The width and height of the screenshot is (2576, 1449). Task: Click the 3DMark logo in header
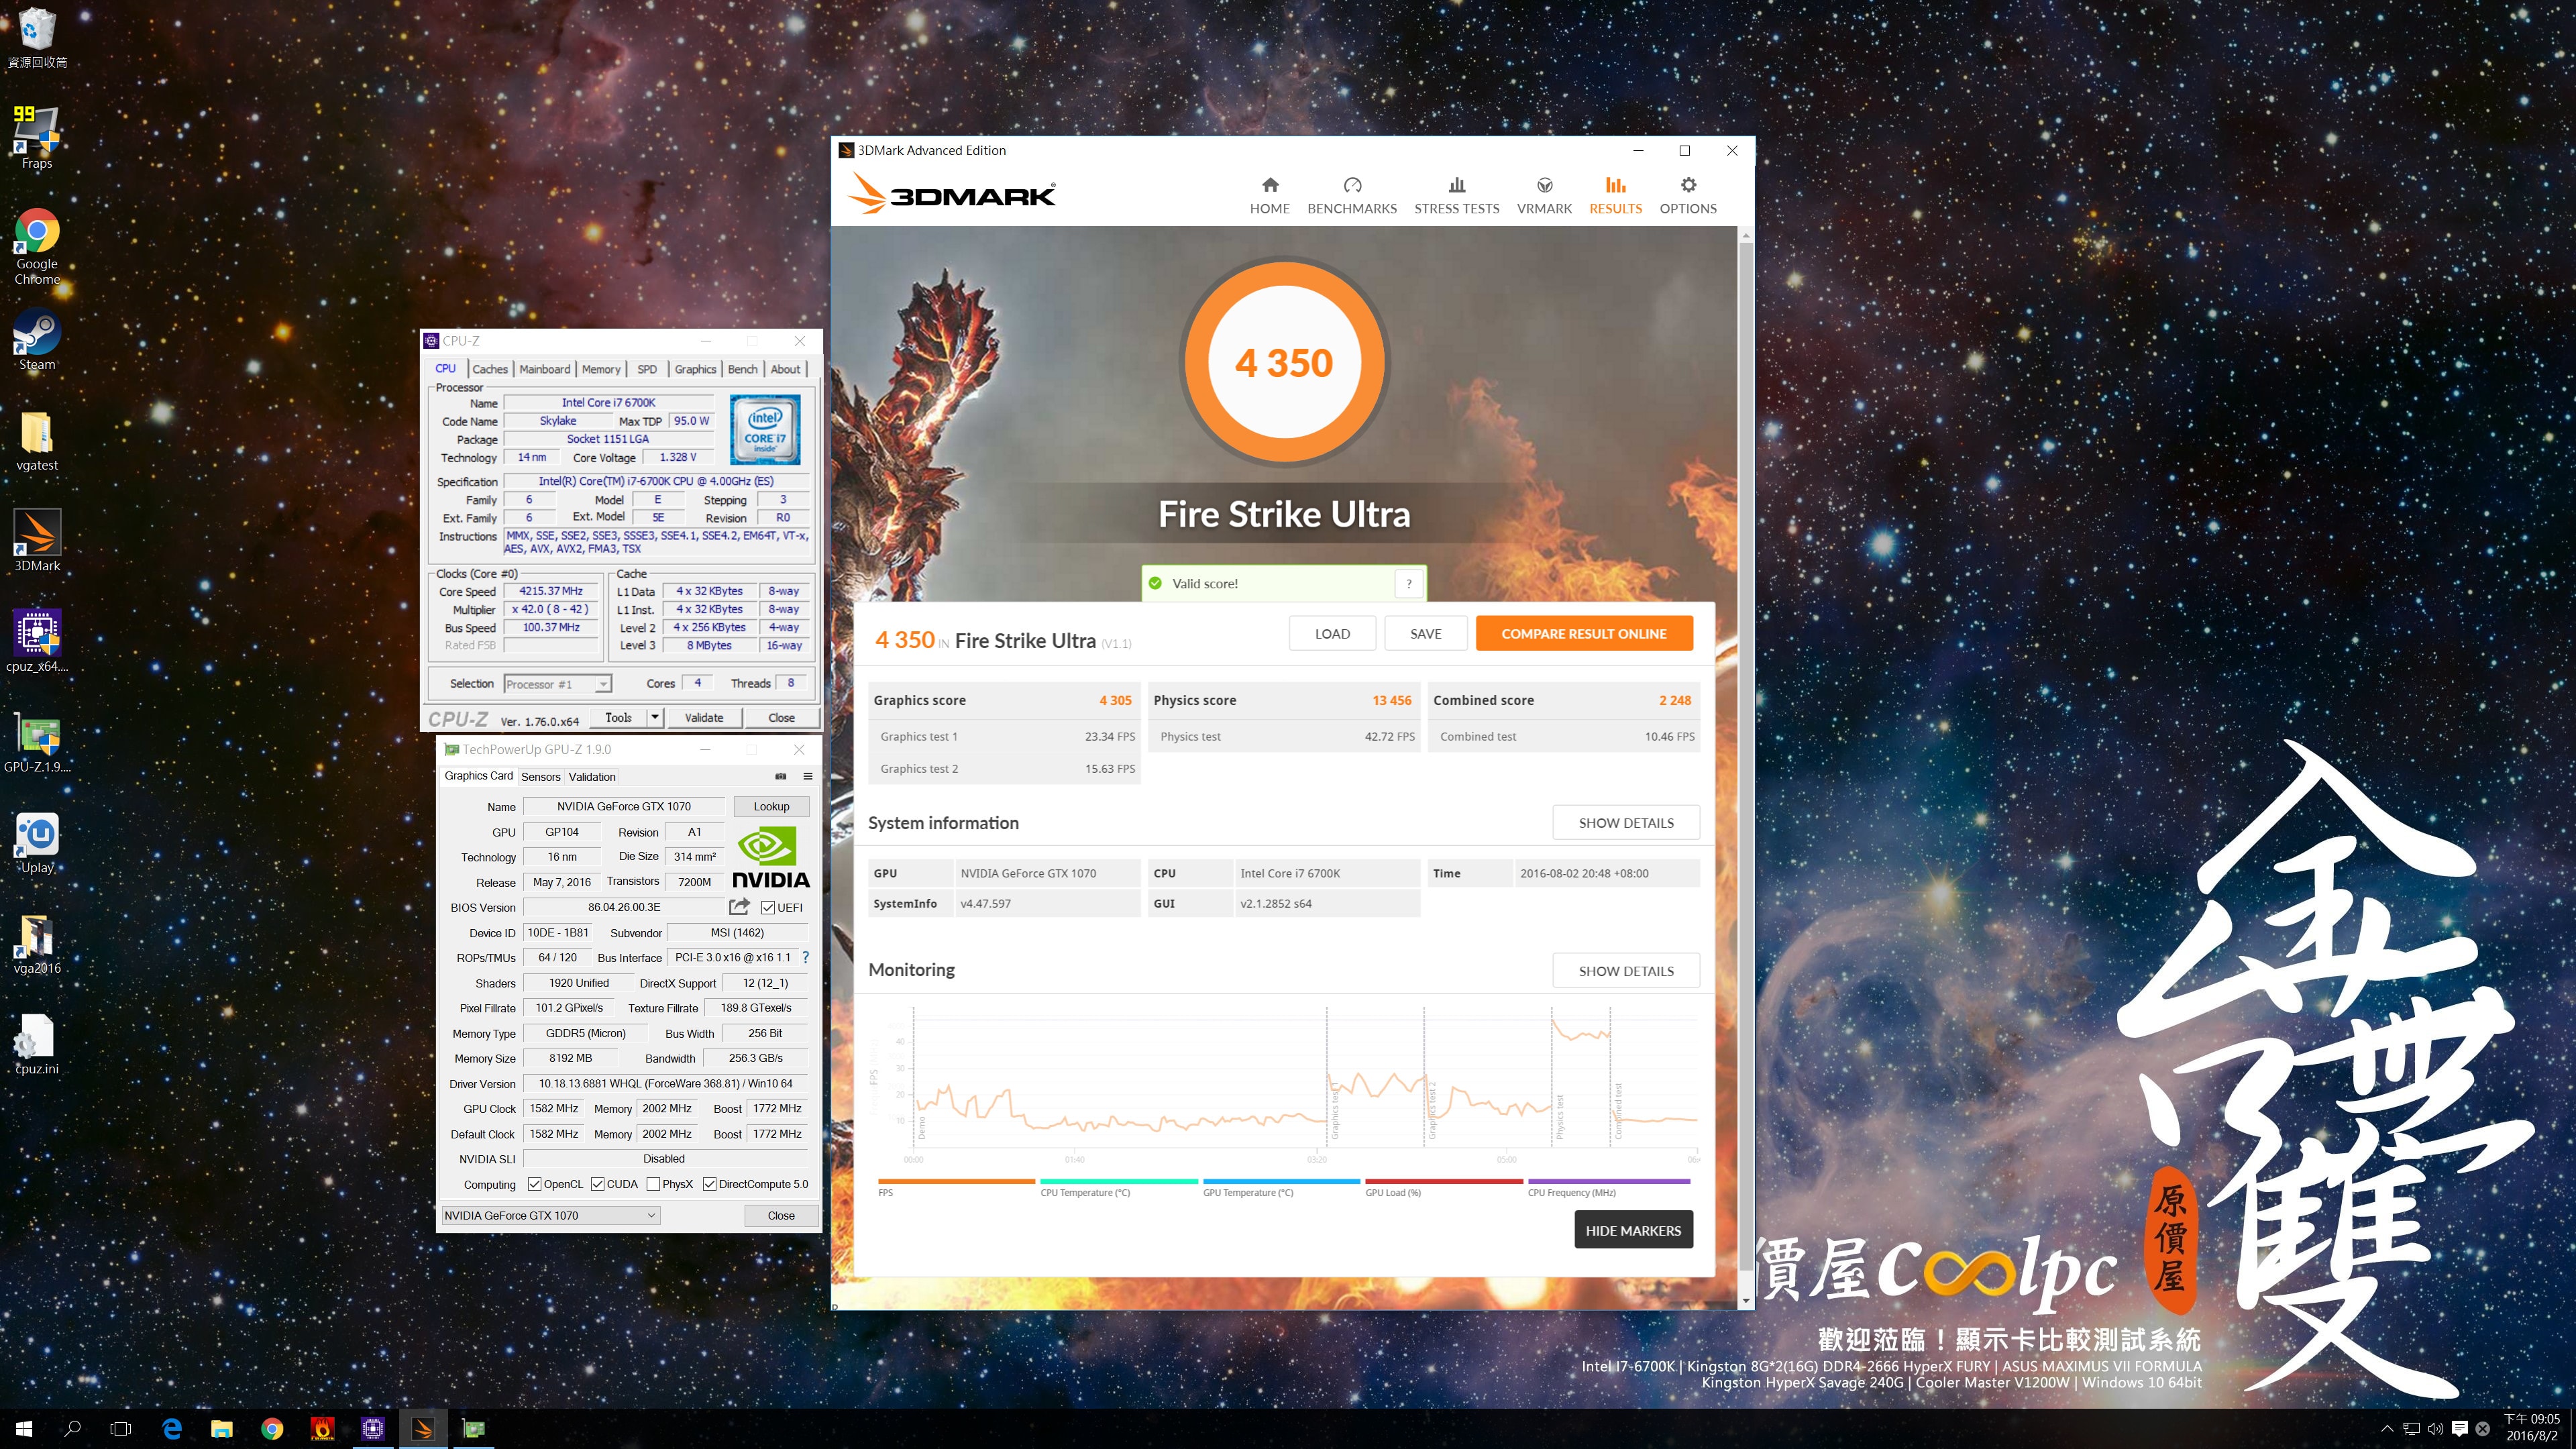point(951,194)
